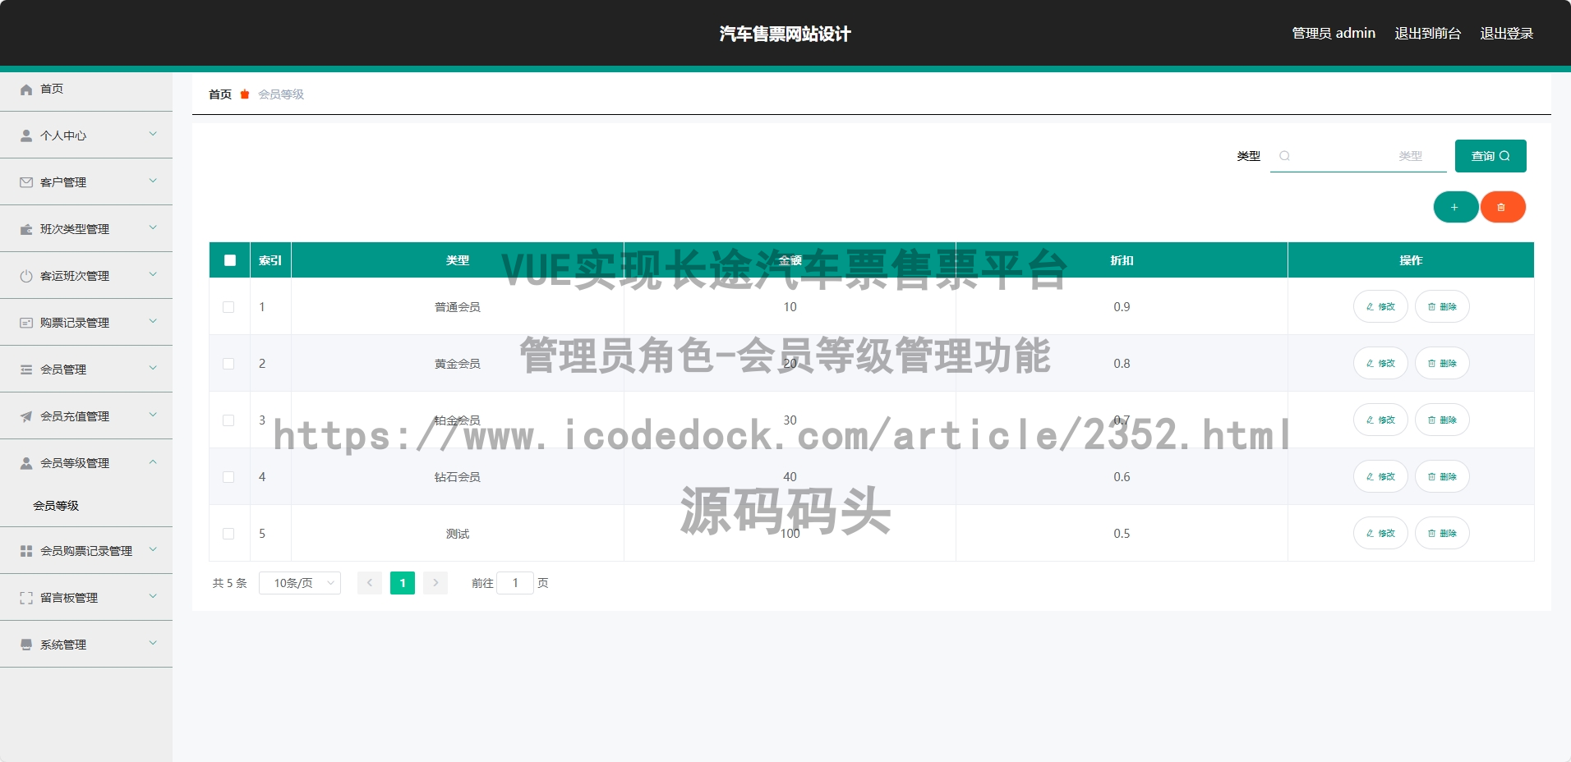The width and height of the screenshot is (1571, 762).
Task: Click the icon beside 班次类型管理
Action: pyautogui.click(x=26, y=229)
